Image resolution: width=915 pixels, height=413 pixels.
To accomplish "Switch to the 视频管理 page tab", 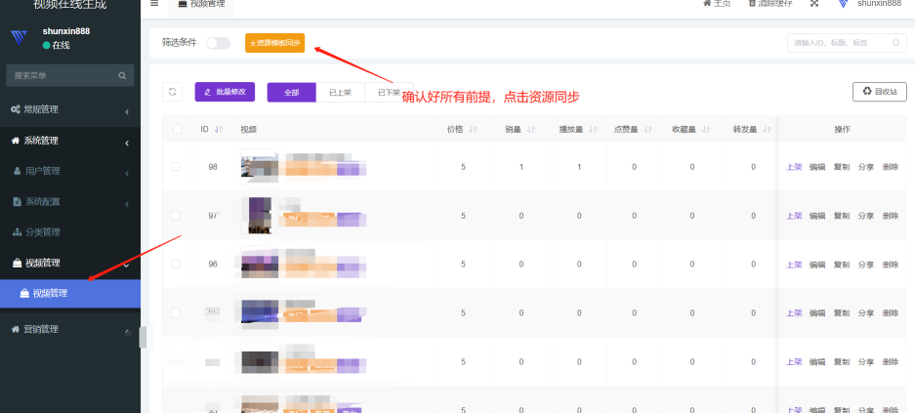I will (x=201, y=5).
